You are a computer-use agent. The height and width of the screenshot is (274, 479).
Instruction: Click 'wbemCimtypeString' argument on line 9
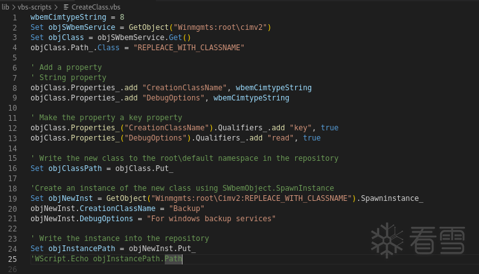251,98
